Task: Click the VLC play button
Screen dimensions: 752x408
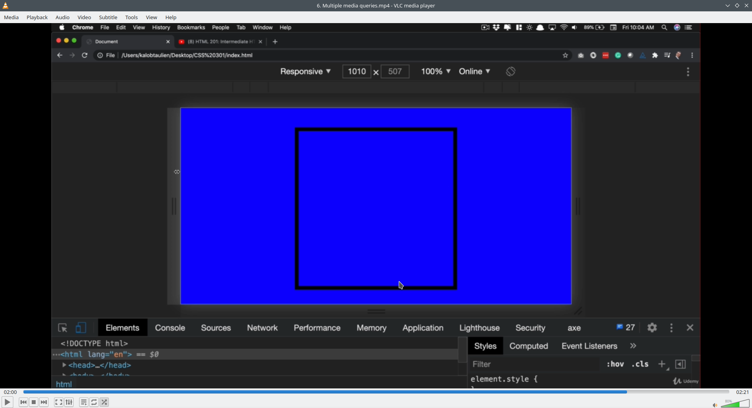Action: (x=7, y=402)
